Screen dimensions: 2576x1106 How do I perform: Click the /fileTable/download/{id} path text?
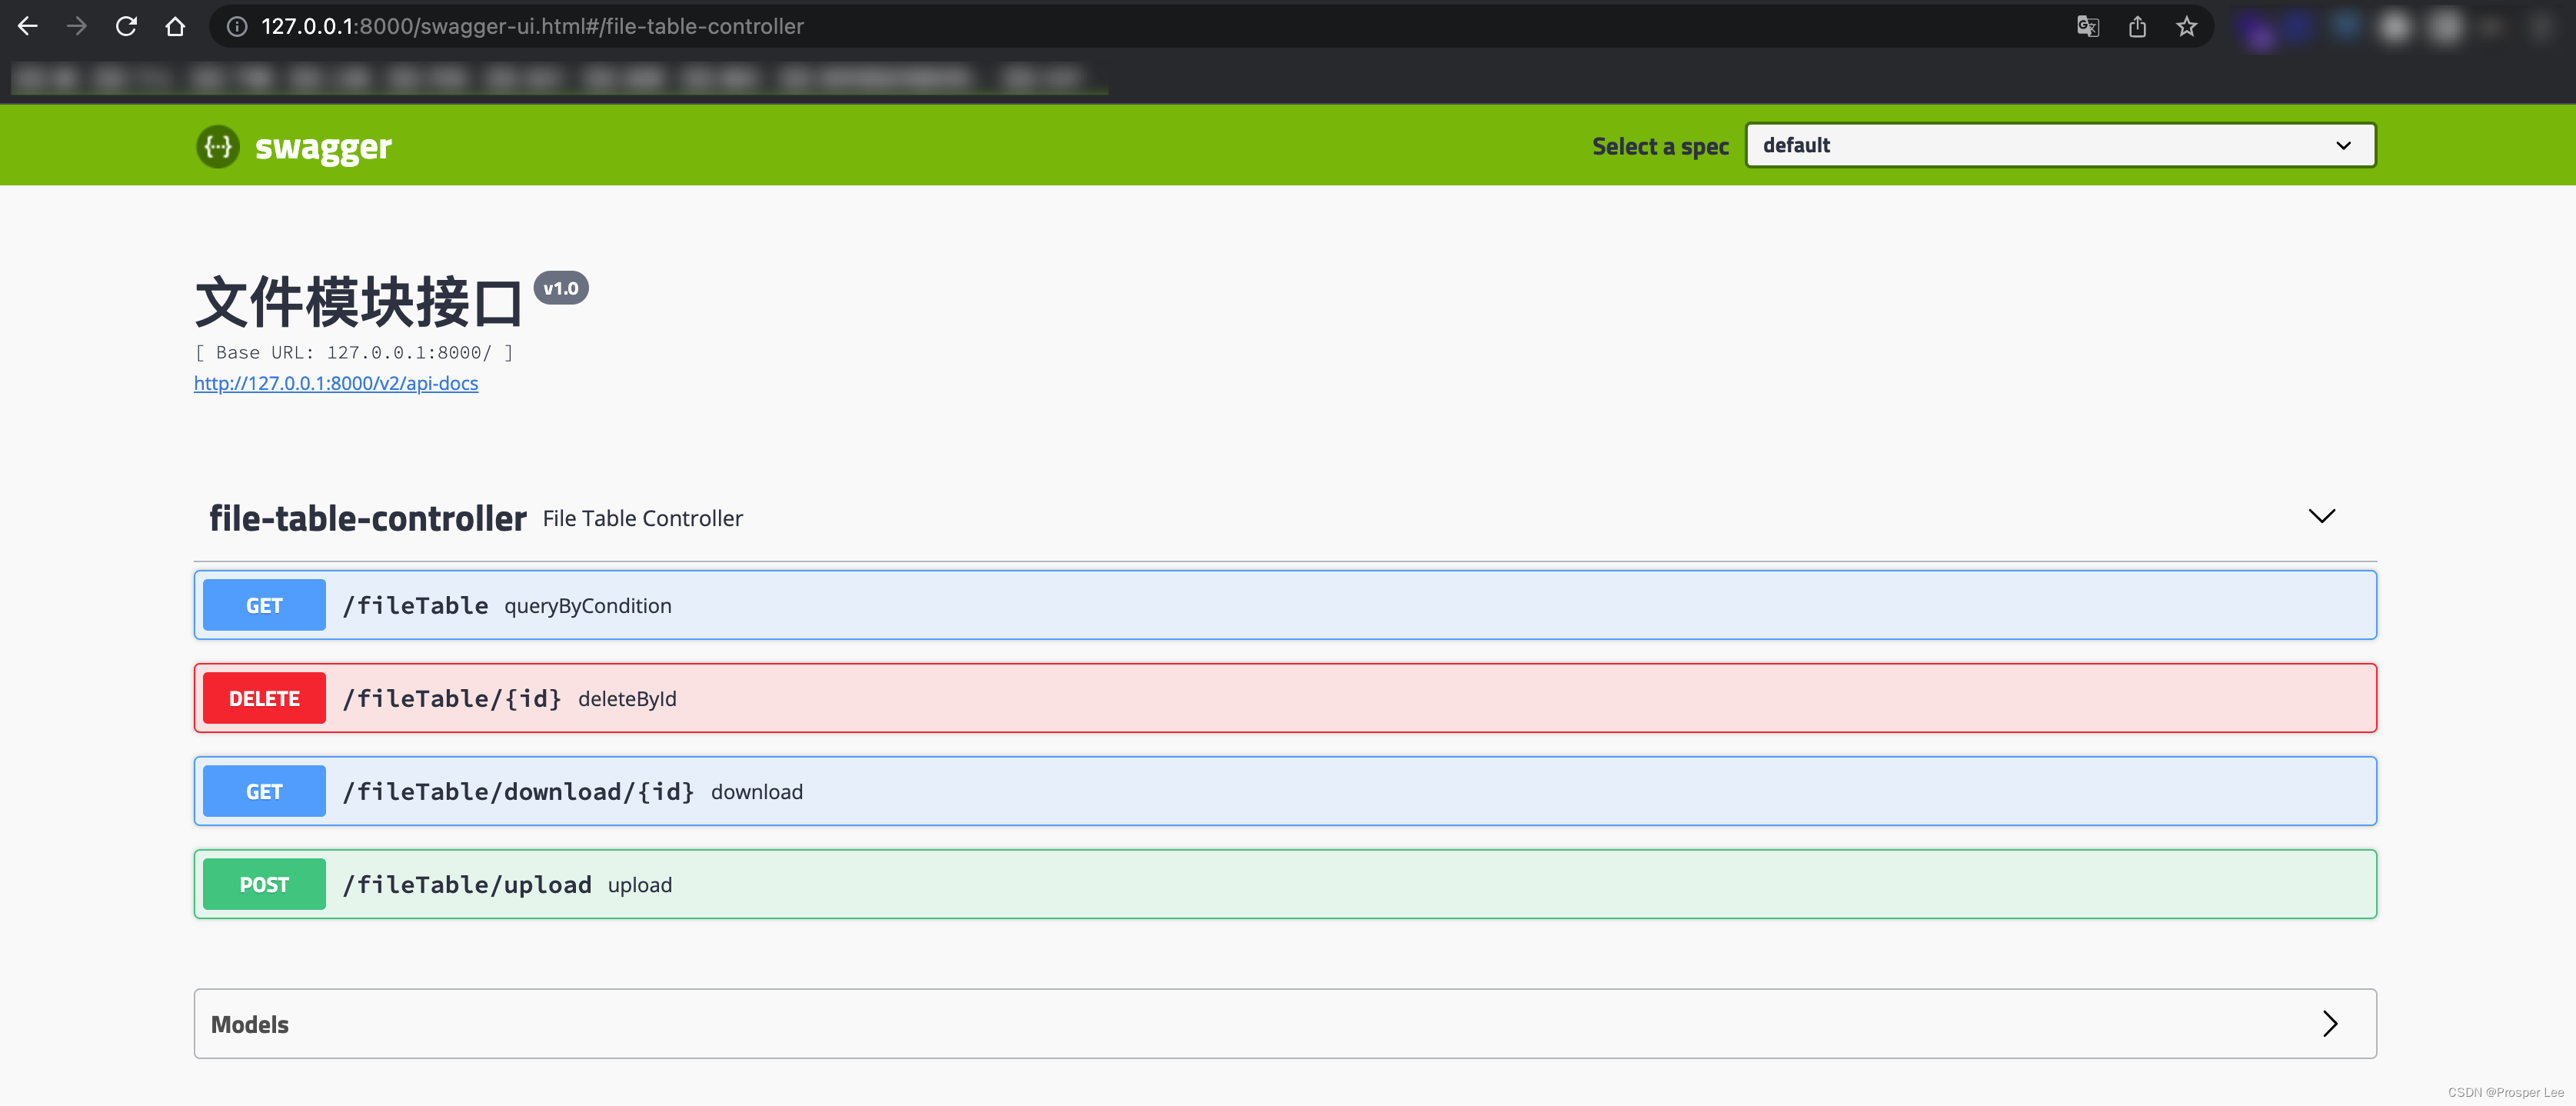[519, 792]
